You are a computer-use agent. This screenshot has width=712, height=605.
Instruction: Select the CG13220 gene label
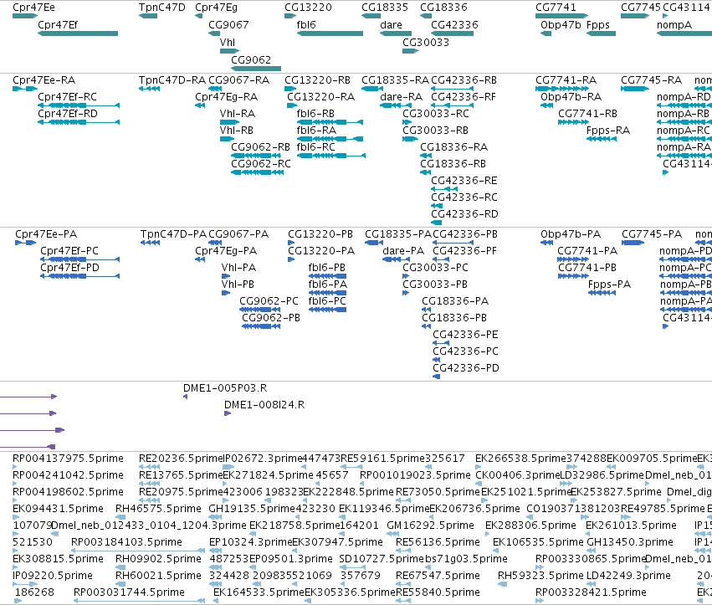(x=309, y=8)
